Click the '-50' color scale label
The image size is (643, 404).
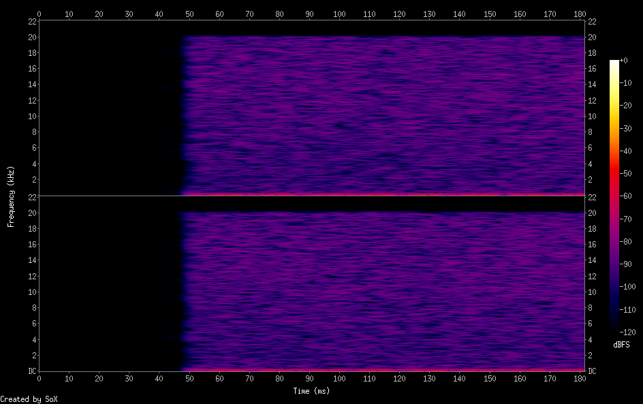[626, 174]
